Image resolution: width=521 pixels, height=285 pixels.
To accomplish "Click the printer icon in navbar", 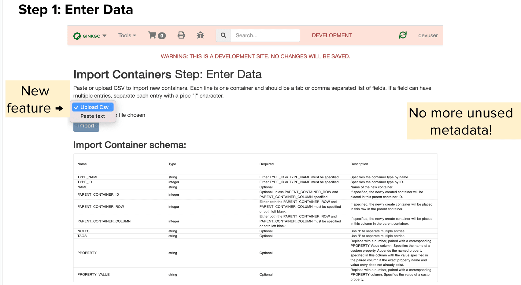I will [x=181, y=35].
